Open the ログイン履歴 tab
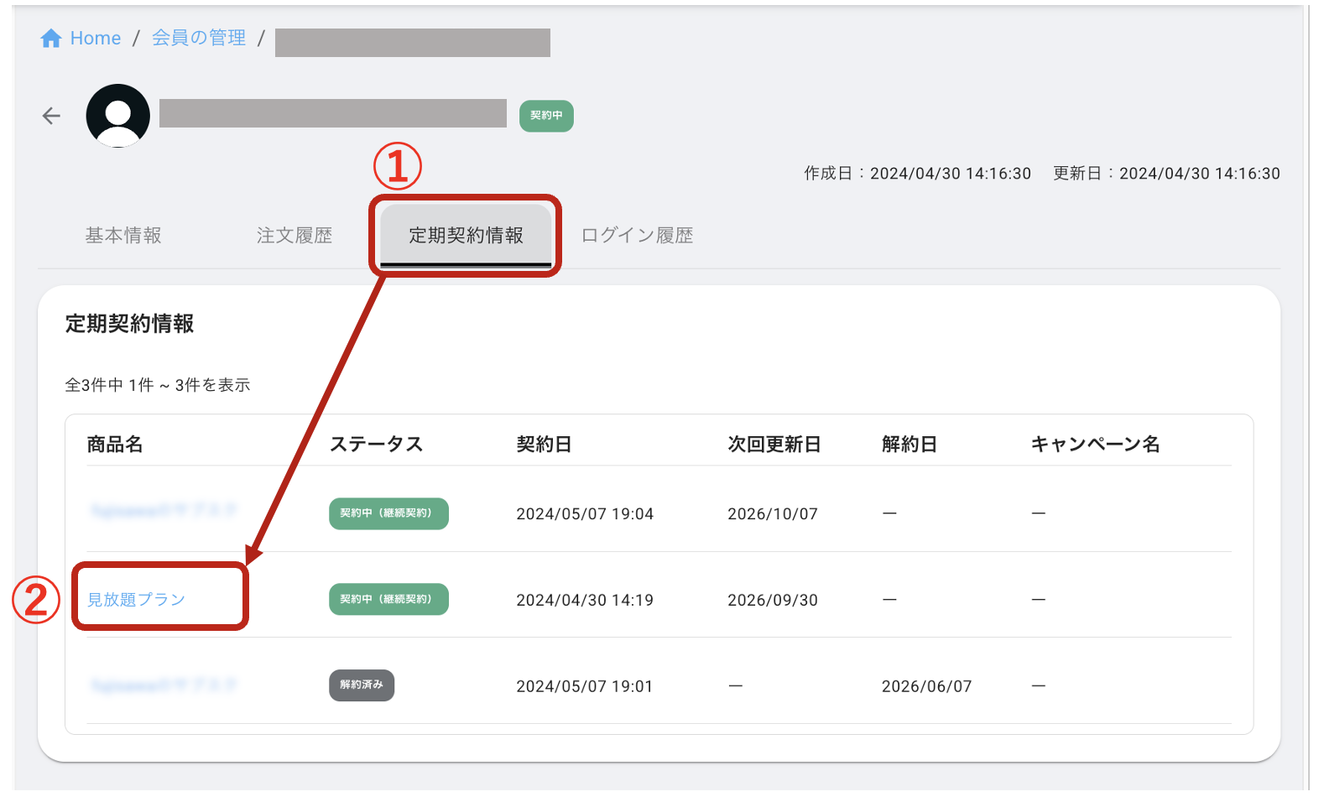 (x=638, y=236)
